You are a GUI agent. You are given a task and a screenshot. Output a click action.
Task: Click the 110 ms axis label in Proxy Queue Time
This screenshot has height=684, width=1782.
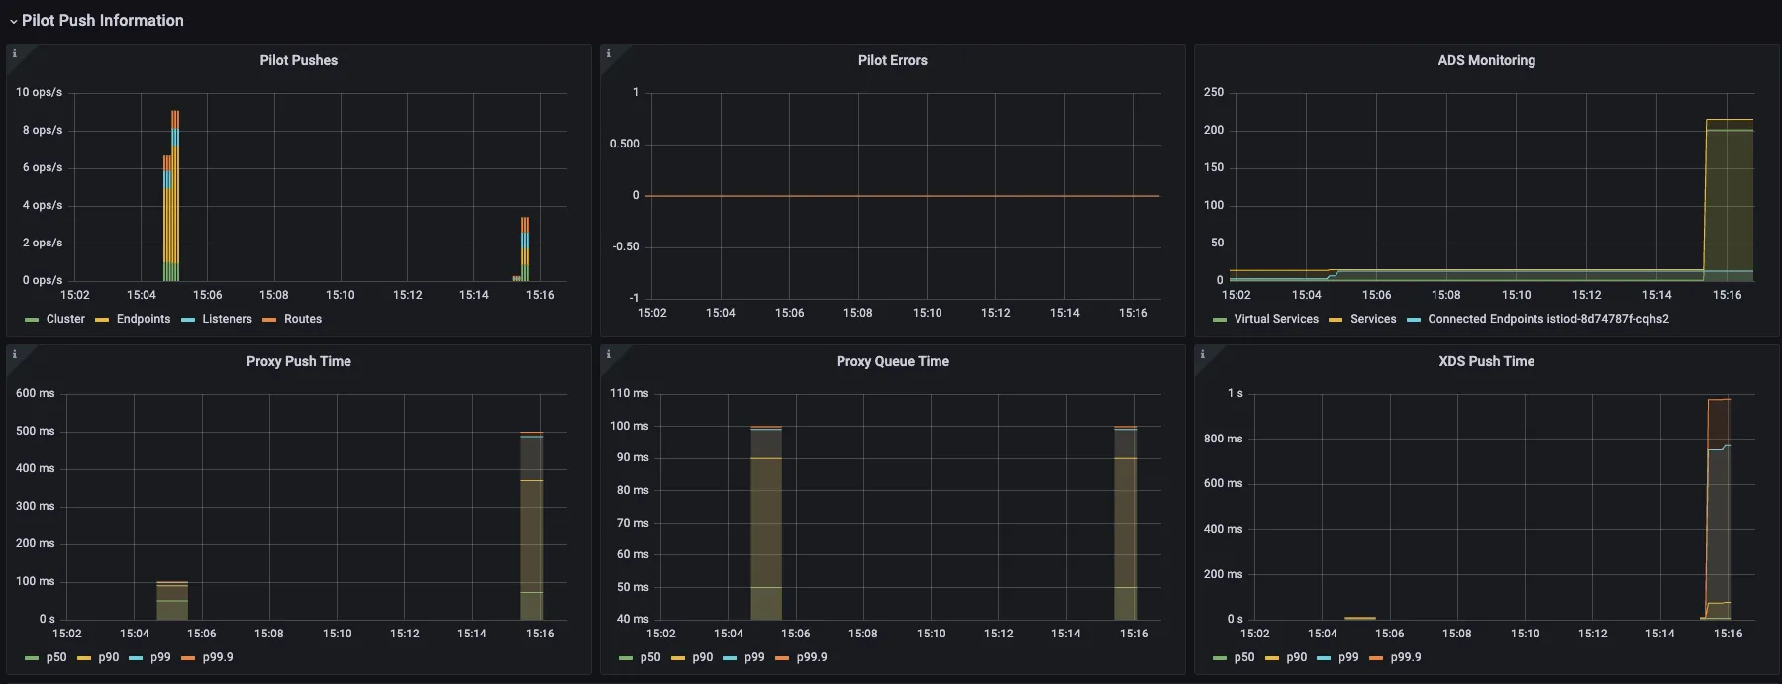[630, 393]
